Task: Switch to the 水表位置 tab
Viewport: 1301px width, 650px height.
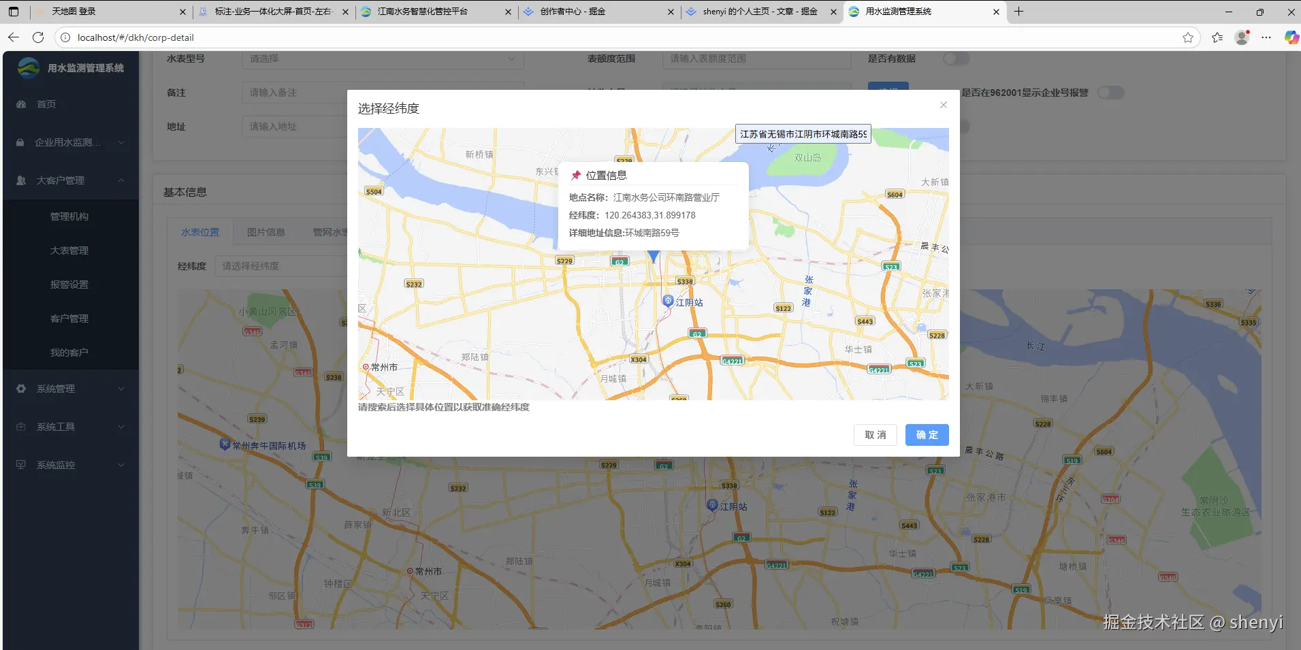Action: click(200, 232)
